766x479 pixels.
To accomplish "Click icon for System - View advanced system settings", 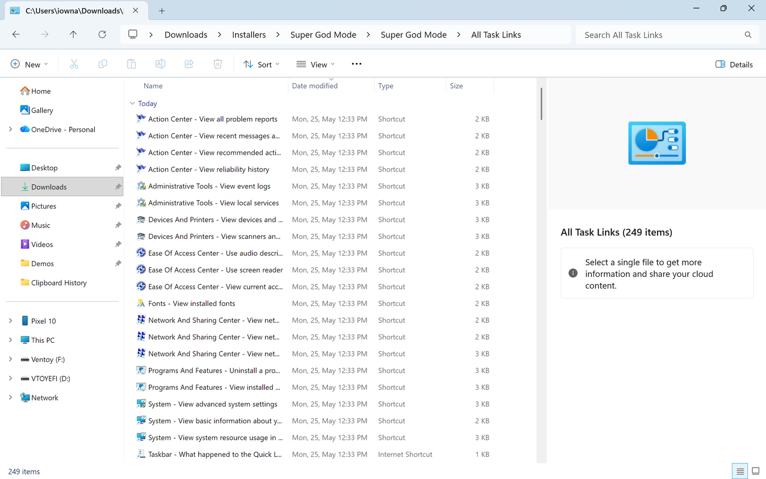I will [141, 404].
